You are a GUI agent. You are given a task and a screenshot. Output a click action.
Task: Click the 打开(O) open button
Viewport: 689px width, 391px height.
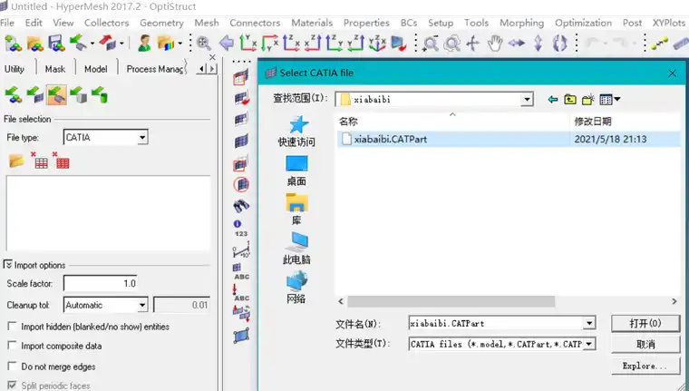point(645,323)
